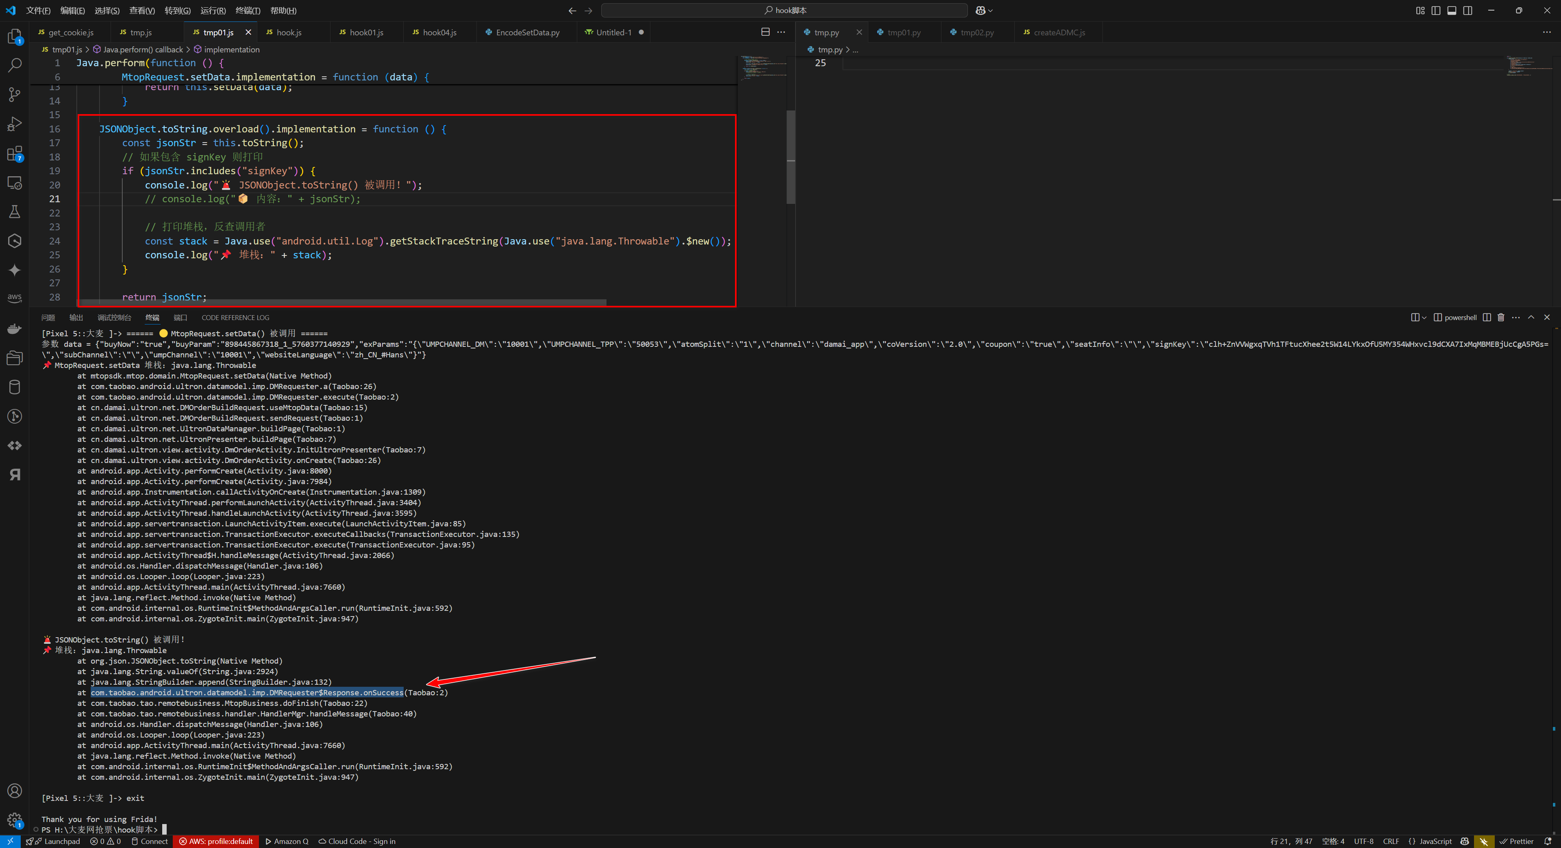Toggle the bottom panel visibility
The width and height of the screenshot is (1561, 848).
(x=1451, y=10)
